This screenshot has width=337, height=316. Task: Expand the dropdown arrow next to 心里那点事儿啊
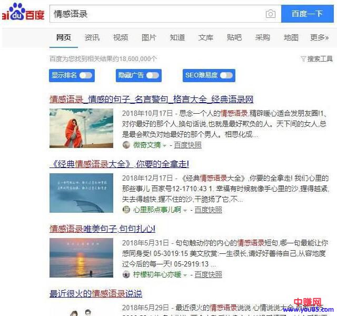click(x=185, y=210)
